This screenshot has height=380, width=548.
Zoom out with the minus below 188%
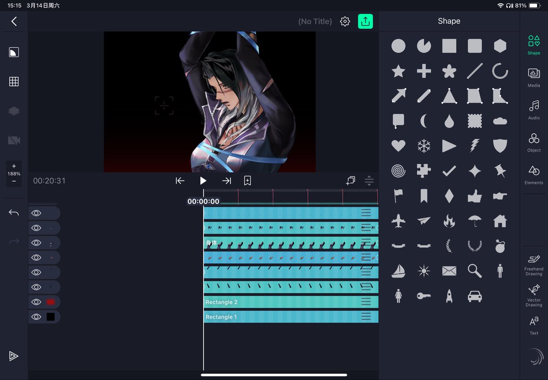14,181
